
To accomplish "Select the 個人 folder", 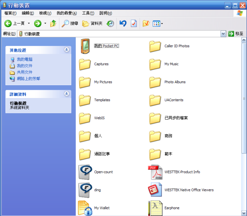I will tap(90, 136).
